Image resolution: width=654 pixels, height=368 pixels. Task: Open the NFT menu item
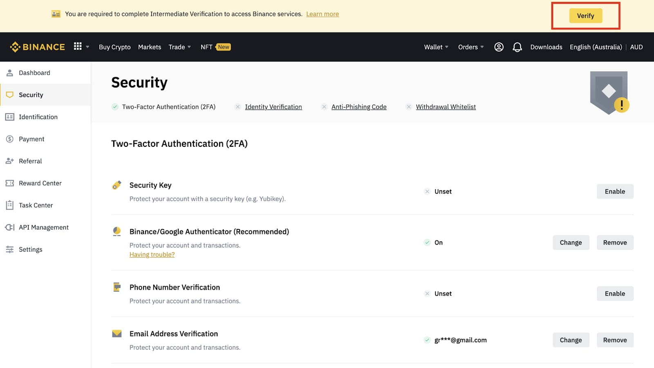206,47
